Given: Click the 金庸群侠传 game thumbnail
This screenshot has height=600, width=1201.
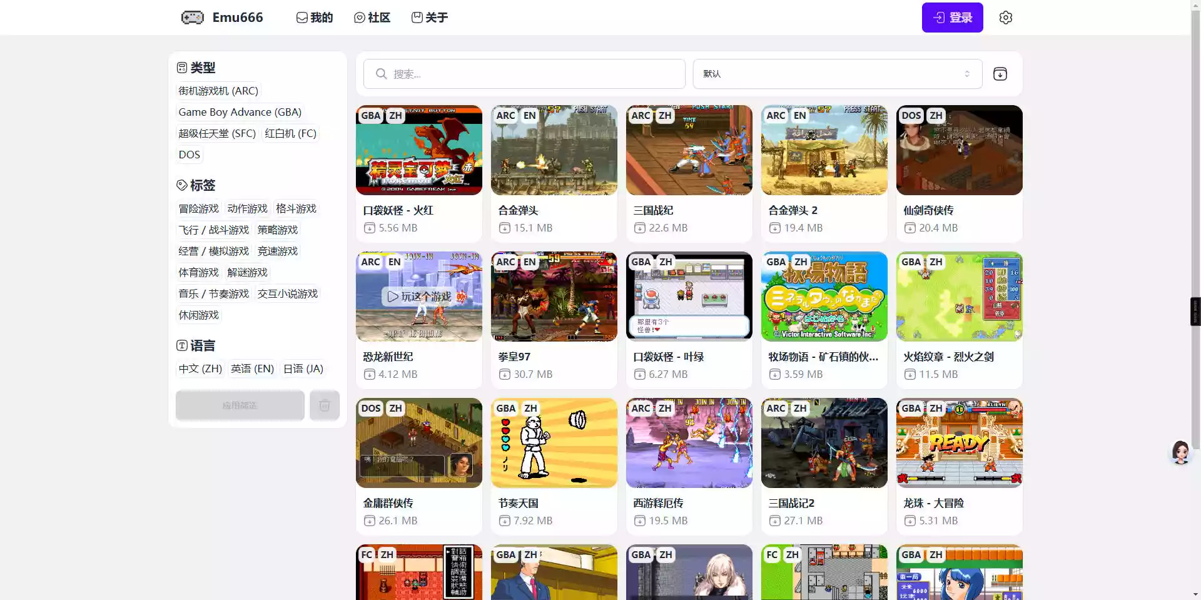Looking at the screenshot, I should pyautogui.click(x=419, y=443).
